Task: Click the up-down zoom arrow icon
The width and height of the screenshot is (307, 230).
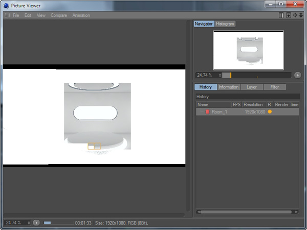Action: point(301,15)
